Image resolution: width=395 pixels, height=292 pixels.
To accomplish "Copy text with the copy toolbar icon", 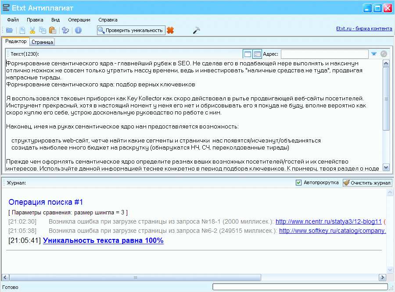I will (x=42, y=30).
